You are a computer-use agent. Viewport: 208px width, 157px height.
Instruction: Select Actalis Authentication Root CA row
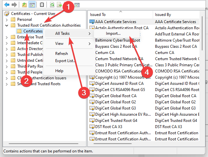144,28
